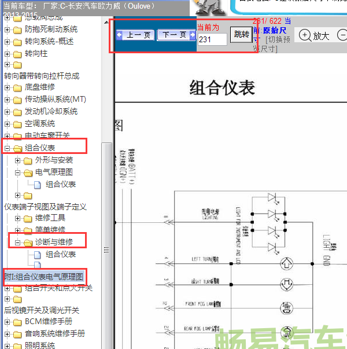
Task: Expand the 音响系统维修手册 folder
Action: click(x=7, y=334)
